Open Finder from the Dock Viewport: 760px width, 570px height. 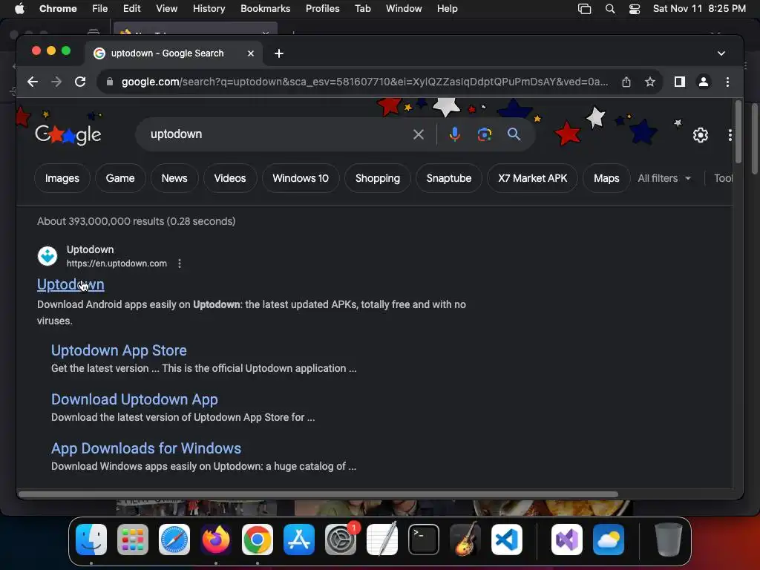pos(91,540)
